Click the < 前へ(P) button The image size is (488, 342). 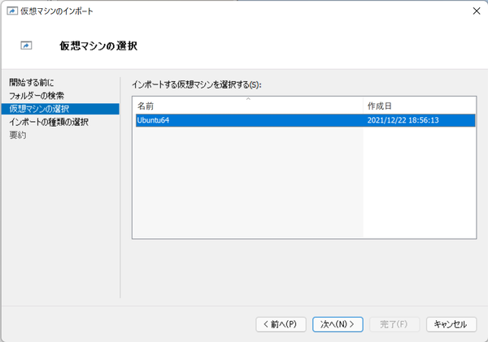coord(281,324)
